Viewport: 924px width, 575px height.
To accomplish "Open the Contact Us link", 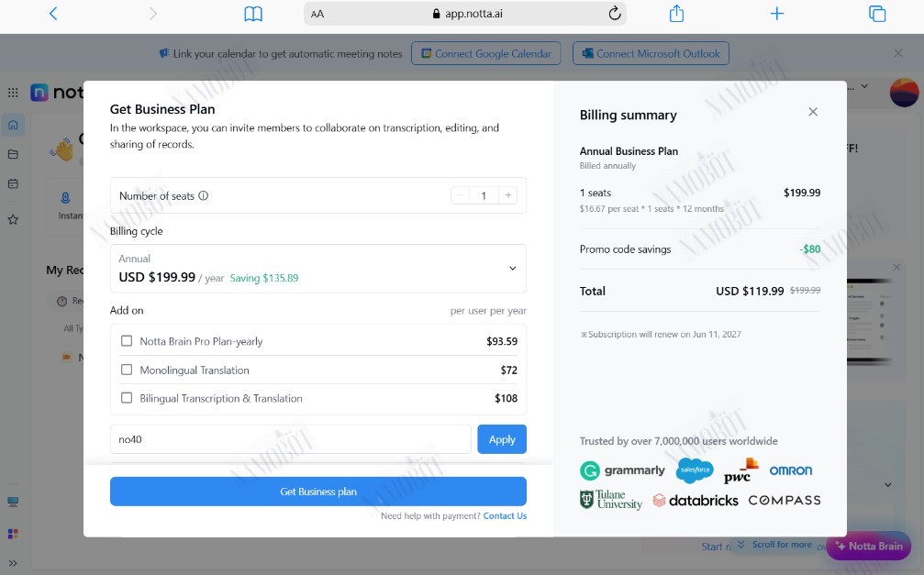I will point(505,516).
